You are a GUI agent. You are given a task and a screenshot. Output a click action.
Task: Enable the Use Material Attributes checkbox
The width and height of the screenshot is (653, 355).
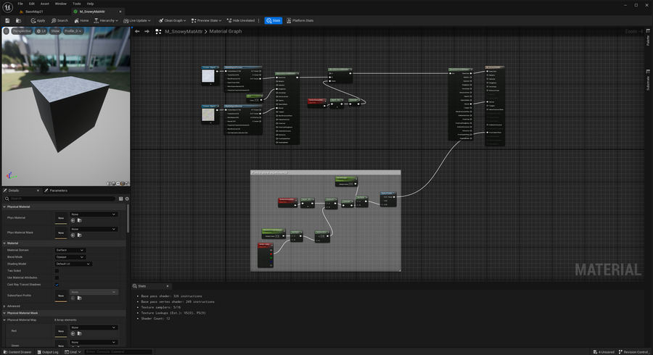coord(57,277)
